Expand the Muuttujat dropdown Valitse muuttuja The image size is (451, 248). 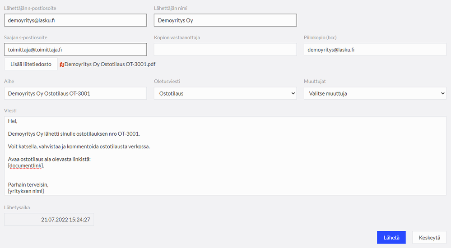pos(375,93)
